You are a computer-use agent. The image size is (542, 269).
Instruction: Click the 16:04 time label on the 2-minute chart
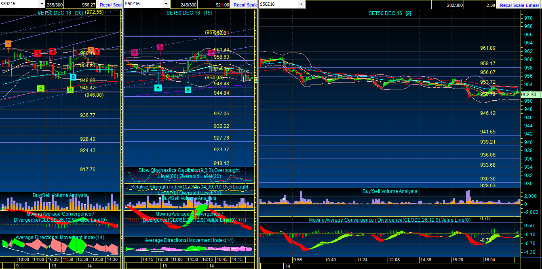click(490, 260)
